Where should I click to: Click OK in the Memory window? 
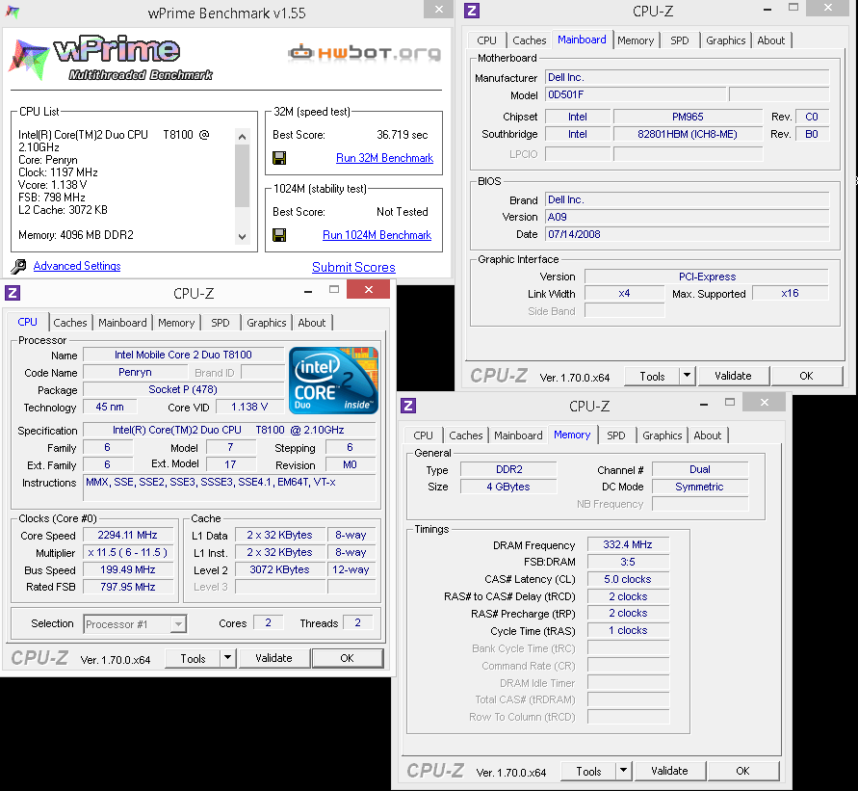pos(743,772)
